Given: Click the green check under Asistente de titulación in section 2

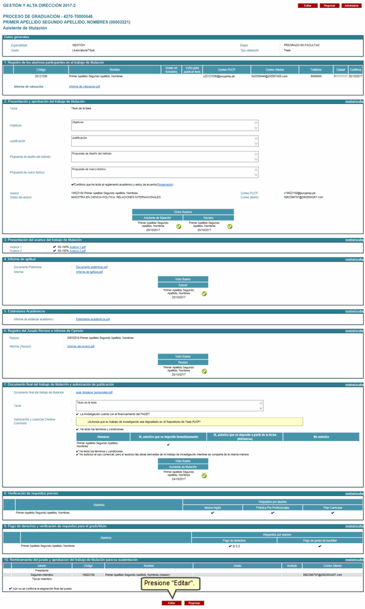Looking at the screenshot, I should pos(179,226).
